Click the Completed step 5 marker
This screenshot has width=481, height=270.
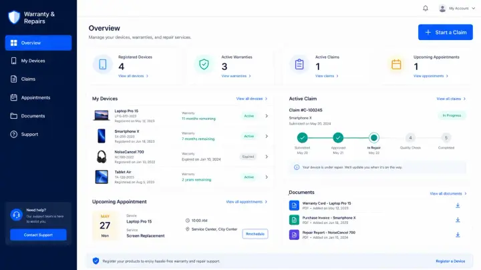[x=446, y=138]
